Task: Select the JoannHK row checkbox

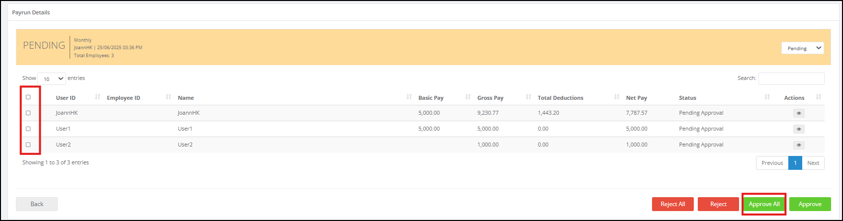Action: (28, 113)
